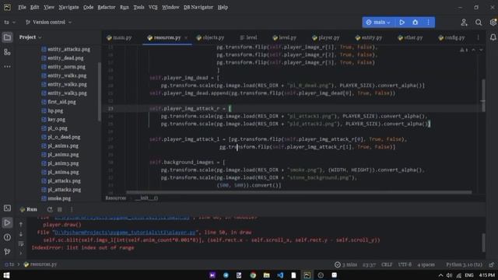Click the green Run play button in toolbar
498x280 pixels.
(402, 23)
